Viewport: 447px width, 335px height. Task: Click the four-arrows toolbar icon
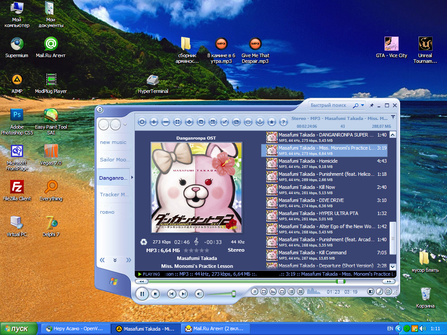tap(189, 122)
